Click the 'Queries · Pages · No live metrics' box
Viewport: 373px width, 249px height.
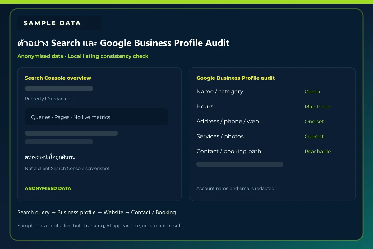96,117
